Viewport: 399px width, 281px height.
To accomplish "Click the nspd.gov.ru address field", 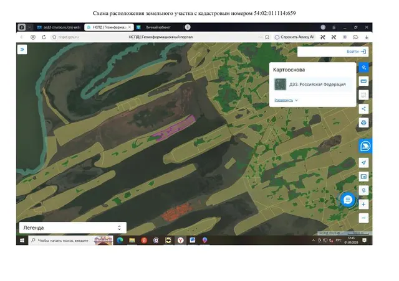I will click(69, 37).
